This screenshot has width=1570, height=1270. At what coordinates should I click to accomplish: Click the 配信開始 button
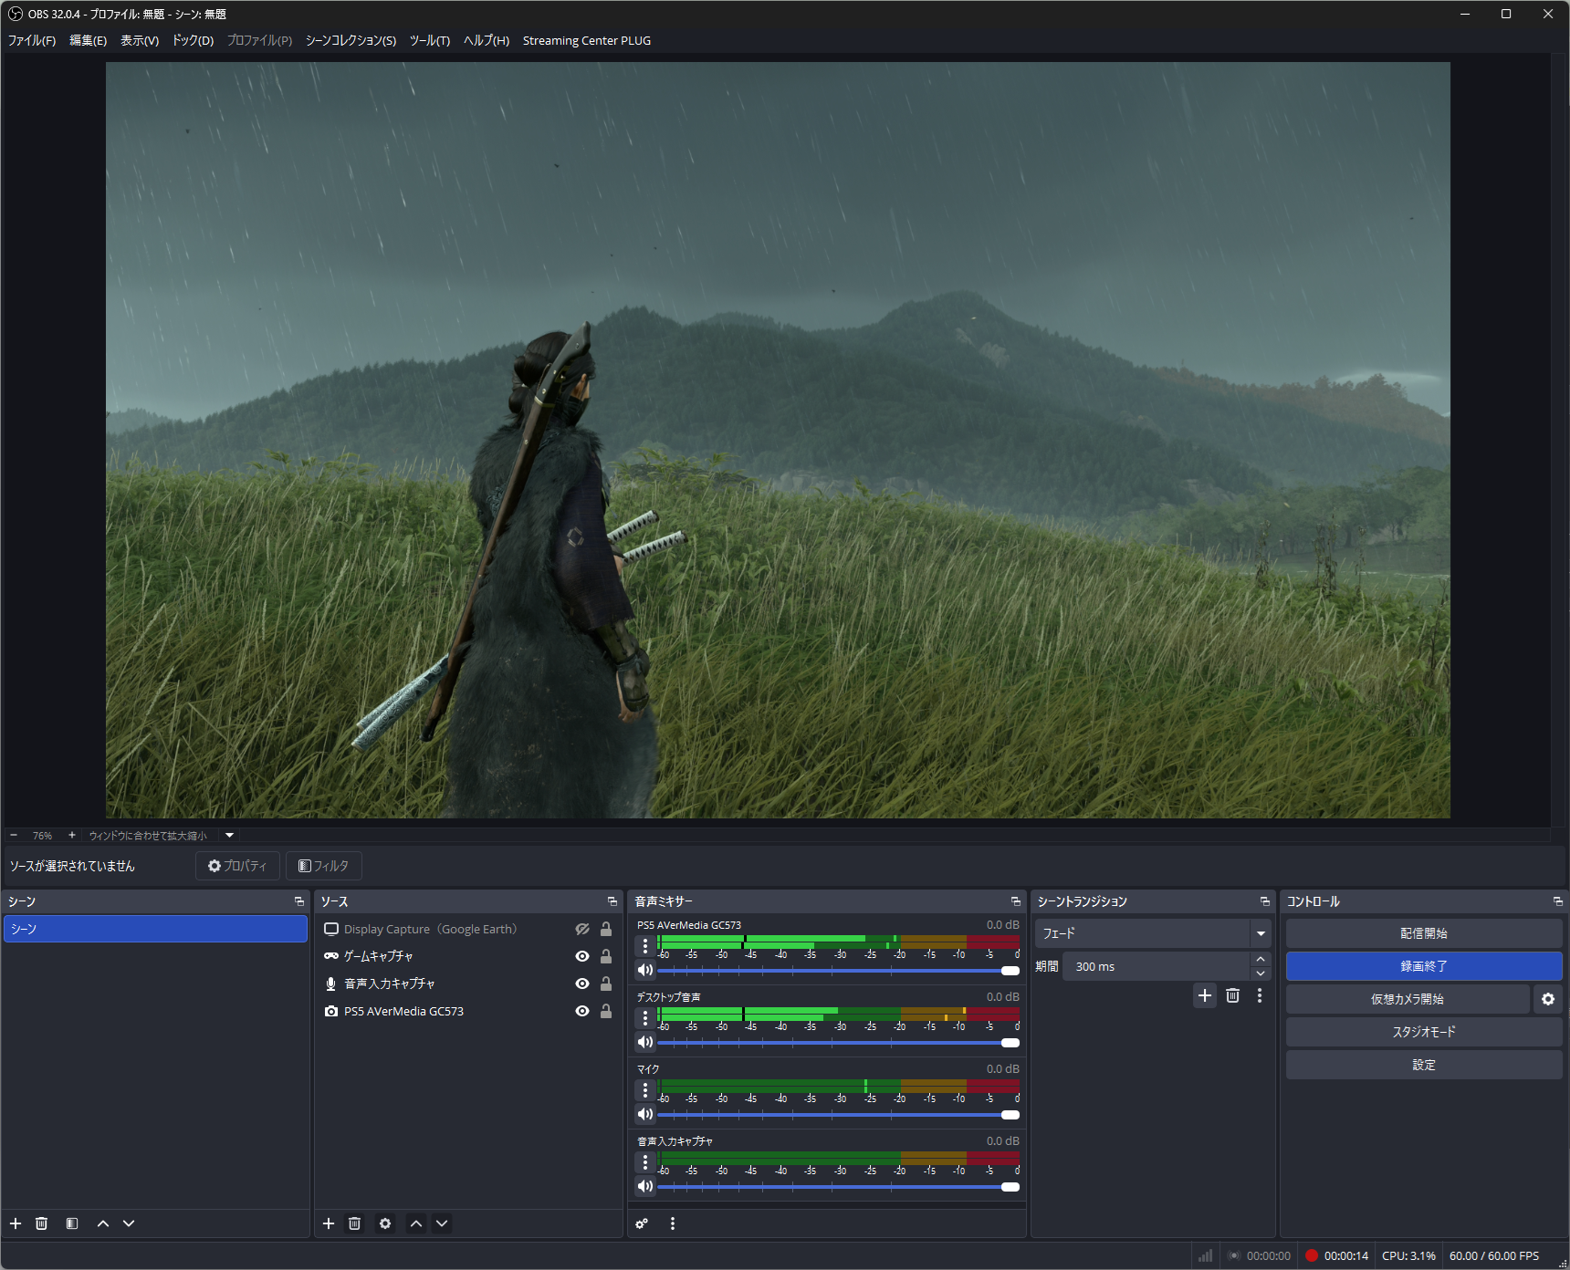click(x=1423, y=933)
